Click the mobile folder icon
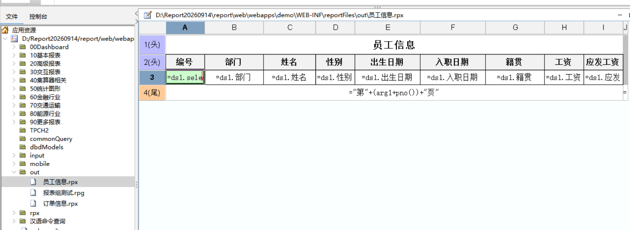Screen dimensions: 630x230 click(x=23, y=164)
